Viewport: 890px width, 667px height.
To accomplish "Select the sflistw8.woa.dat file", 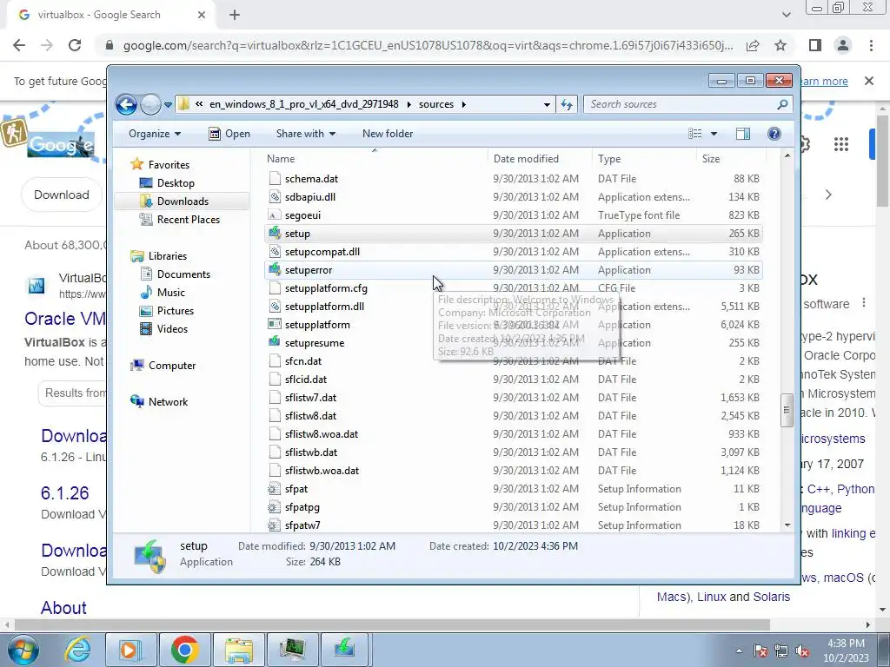I will 322,434.
